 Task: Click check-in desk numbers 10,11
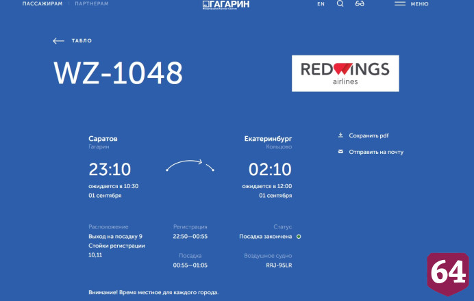click(95, 255)
